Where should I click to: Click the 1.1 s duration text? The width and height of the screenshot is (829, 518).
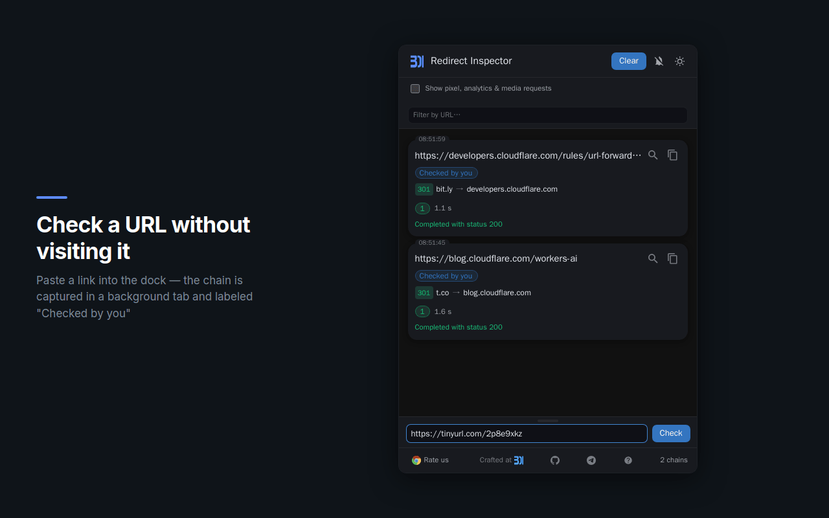[x=443, y=208]
